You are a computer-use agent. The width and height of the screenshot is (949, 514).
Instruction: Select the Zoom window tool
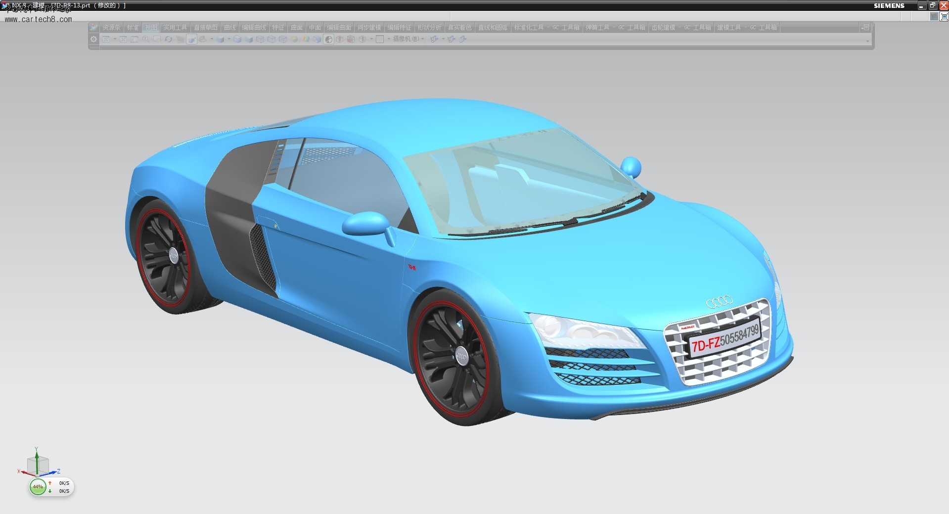pyautogui.click(x=135, y=39)
